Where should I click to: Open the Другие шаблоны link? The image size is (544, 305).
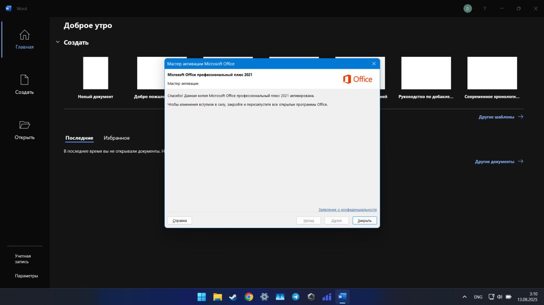(x=501, y=117)
